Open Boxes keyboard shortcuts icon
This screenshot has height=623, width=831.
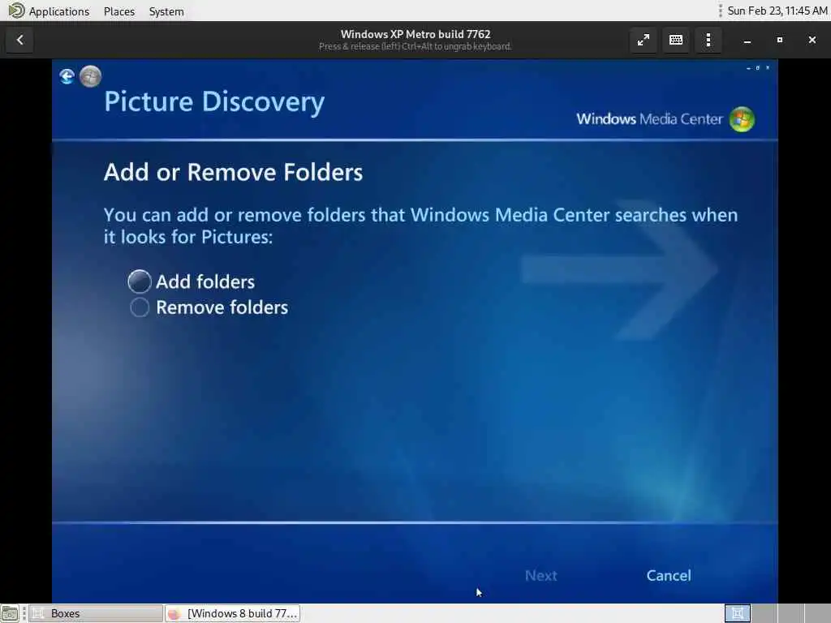[676, 41]
